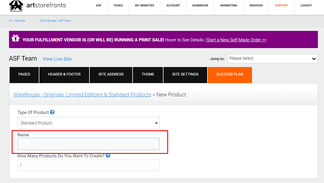Open the SITE SETTINGS tab
The image size is (324, 183).
tap(185, 74)
